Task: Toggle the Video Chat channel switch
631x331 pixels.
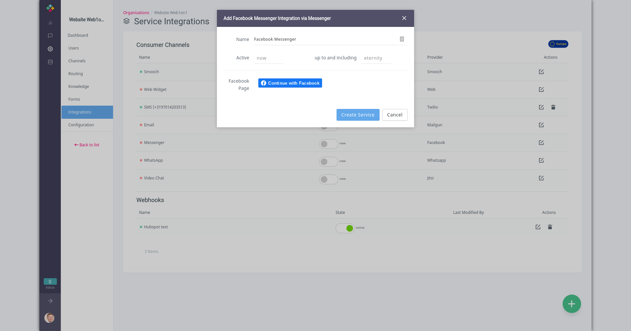Action: click(328, 179)
